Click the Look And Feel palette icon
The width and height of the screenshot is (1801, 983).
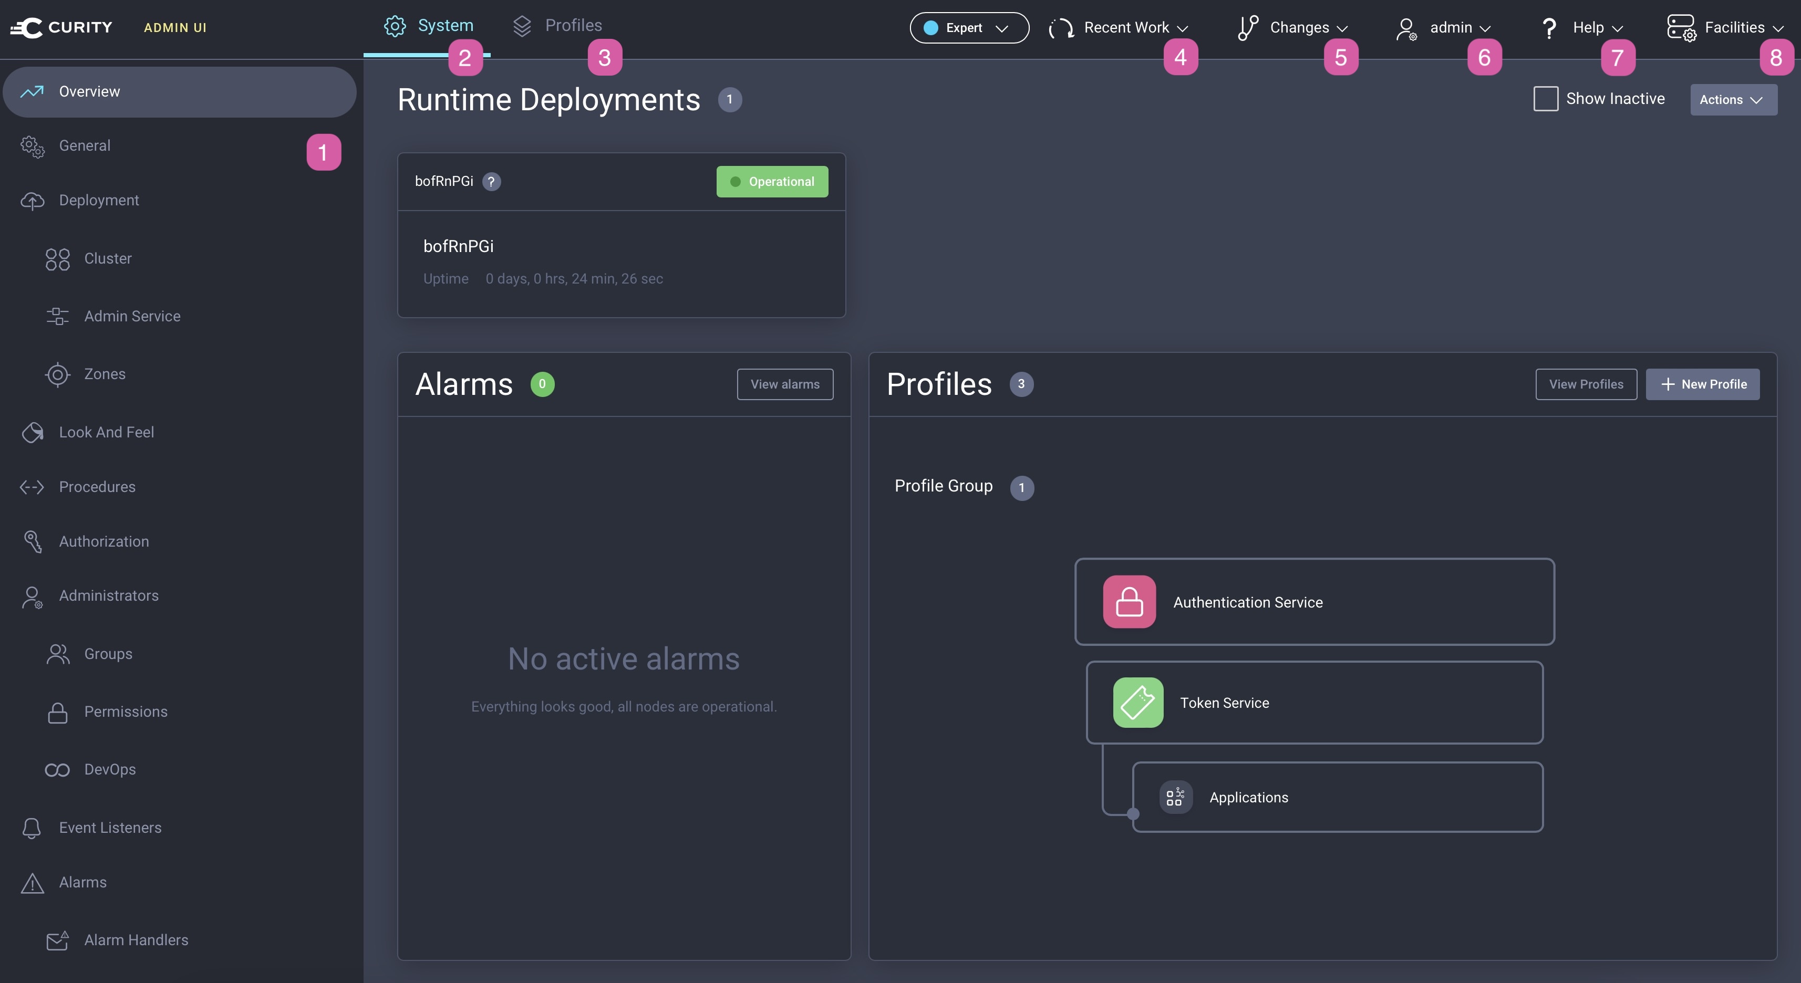(32, 433)
